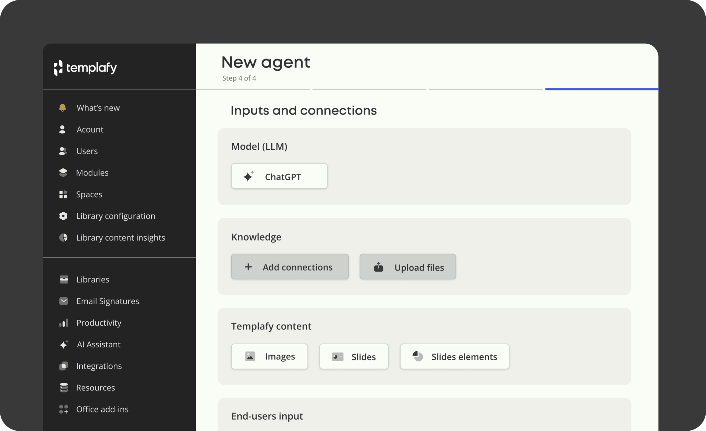Click the Resources database icon
The image size is (706, 431).
(x=63, y=388)
